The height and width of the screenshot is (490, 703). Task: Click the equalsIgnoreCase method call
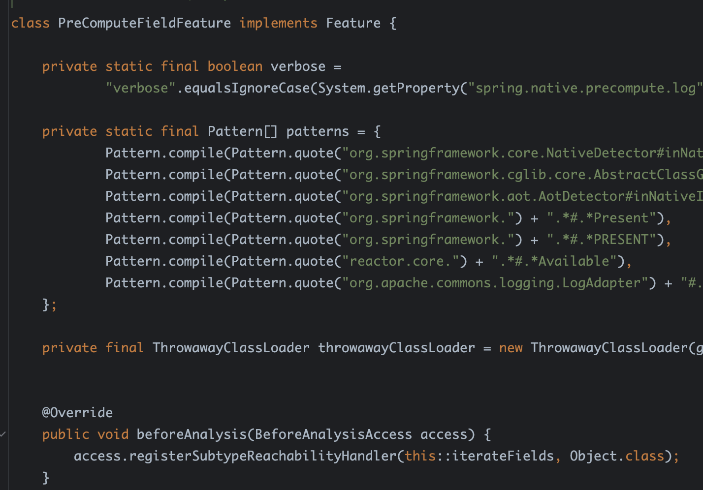pos(247,88)
